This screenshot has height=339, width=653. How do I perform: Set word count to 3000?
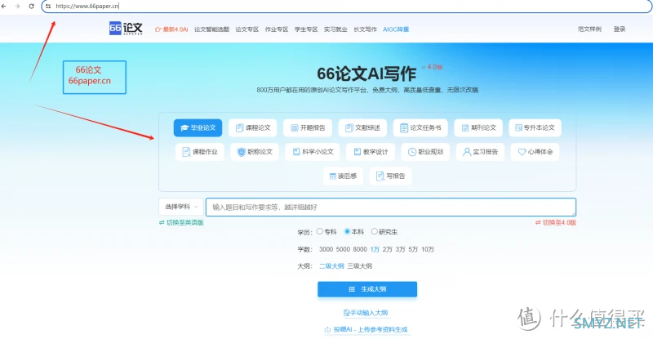pyautogui.click(x=326, y=249)
